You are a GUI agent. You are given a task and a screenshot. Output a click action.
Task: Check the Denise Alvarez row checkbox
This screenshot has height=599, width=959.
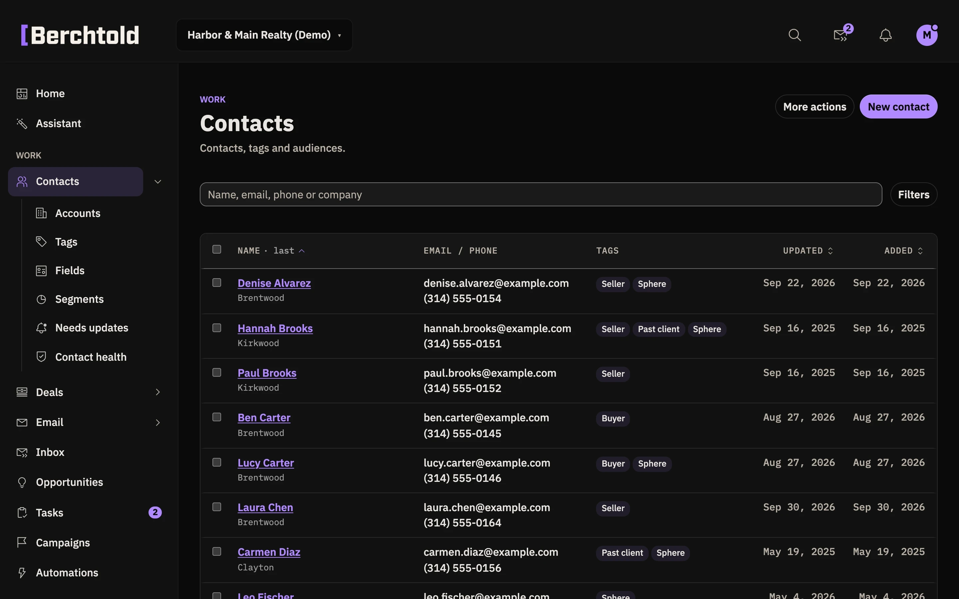(217, 283)
